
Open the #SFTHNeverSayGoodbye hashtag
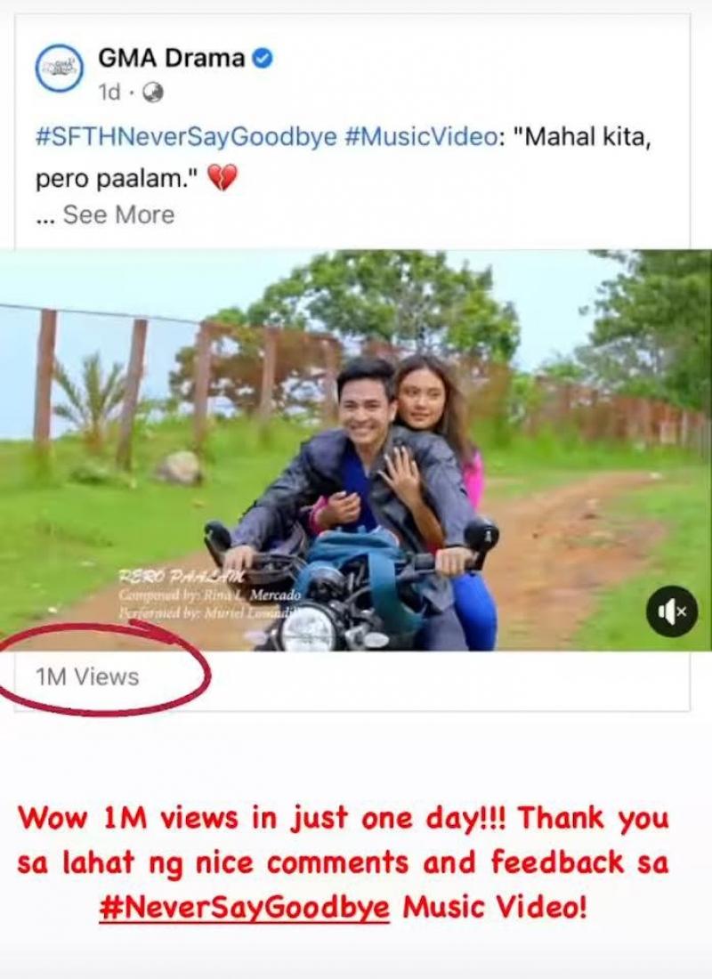coord(186,138)
